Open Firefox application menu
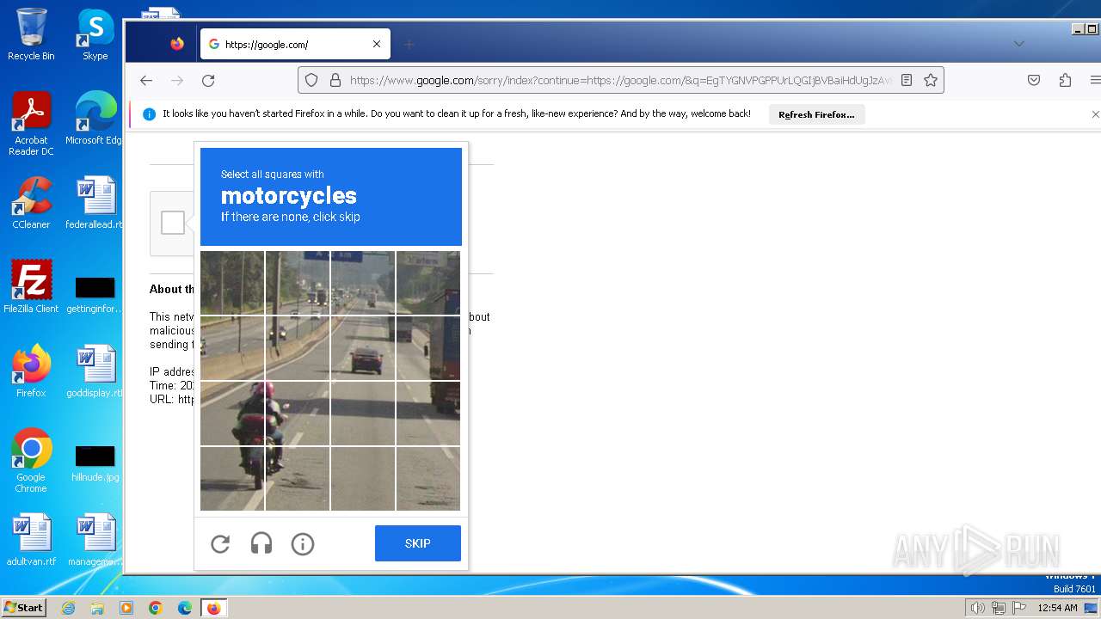 click(1095, 80)
